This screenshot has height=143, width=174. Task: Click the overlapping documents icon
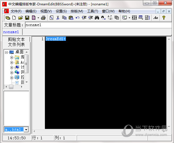117,18
